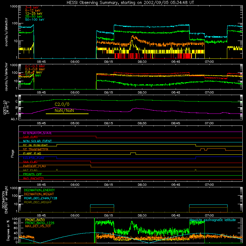
Task: Click the GAP_FLAG label
Action: click(x=30, y=137)
